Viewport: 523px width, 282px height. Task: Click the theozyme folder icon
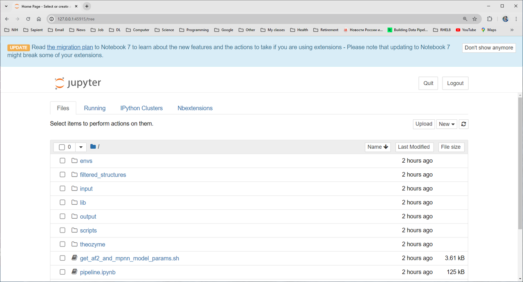[x=74, y=244]
